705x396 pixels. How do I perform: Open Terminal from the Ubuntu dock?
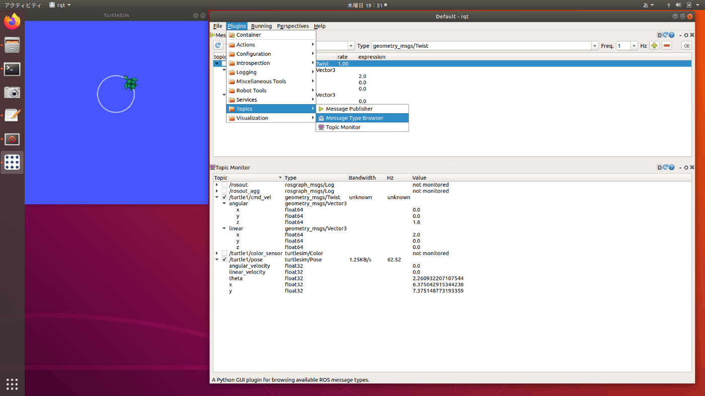[x=12, y=69]
